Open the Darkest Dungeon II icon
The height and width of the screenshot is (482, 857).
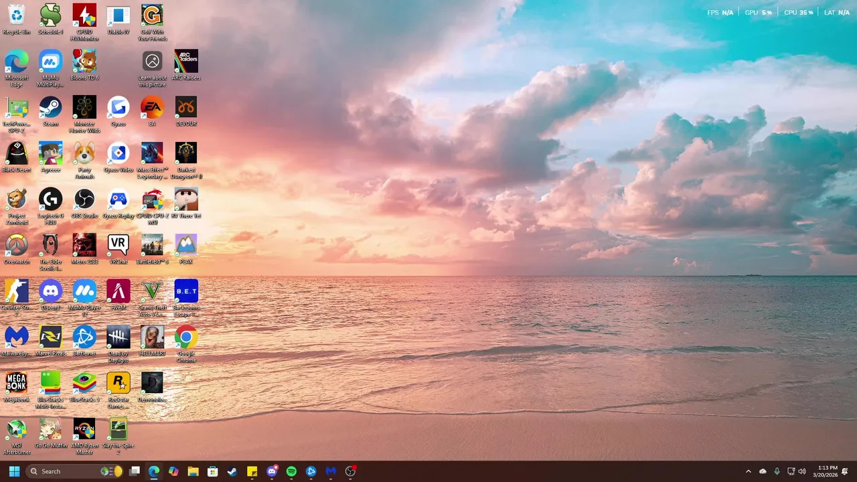[x=186, y=161]
